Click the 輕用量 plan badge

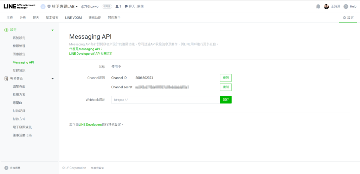(x=107, y=7)
